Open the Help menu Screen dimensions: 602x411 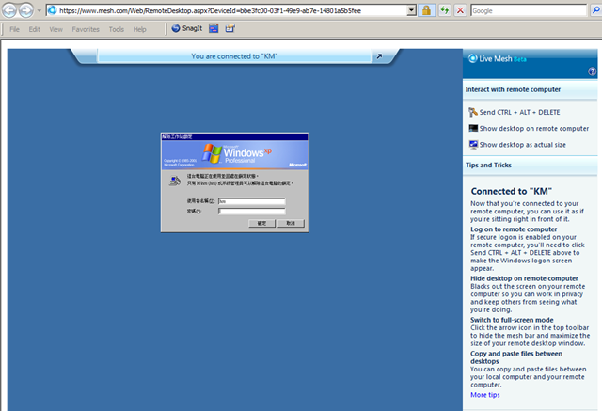point(140,29)
